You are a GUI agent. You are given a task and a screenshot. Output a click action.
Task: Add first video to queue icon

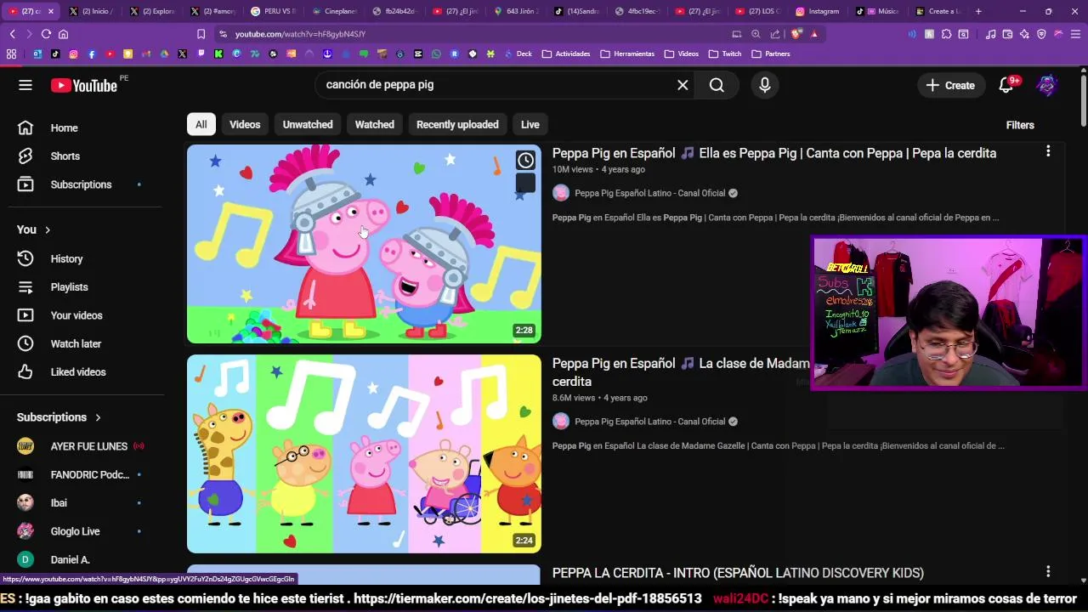coord(525,184)
